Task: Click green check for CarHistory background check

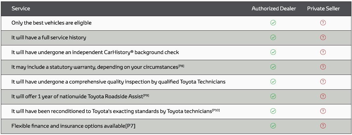Action: [273, 52]
